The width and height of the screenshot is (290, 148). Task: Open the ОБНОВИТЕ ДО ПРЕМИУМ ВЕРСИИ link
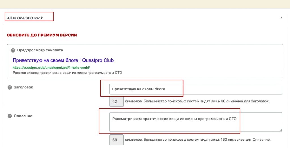point(42,35)
